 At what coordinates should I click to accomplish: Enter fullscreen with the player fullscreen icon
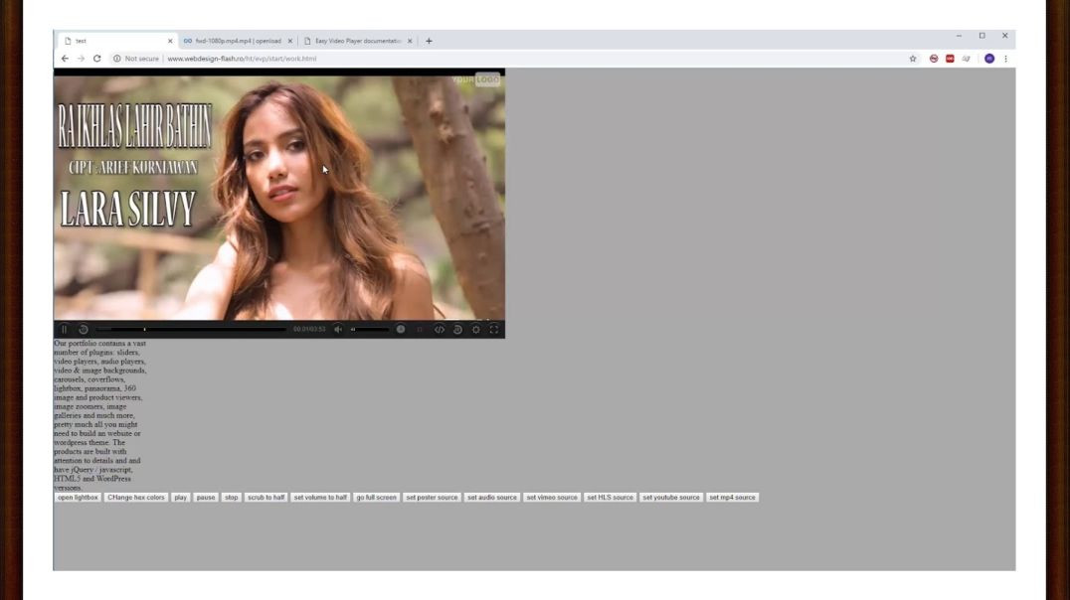click(x=493, y=330)
